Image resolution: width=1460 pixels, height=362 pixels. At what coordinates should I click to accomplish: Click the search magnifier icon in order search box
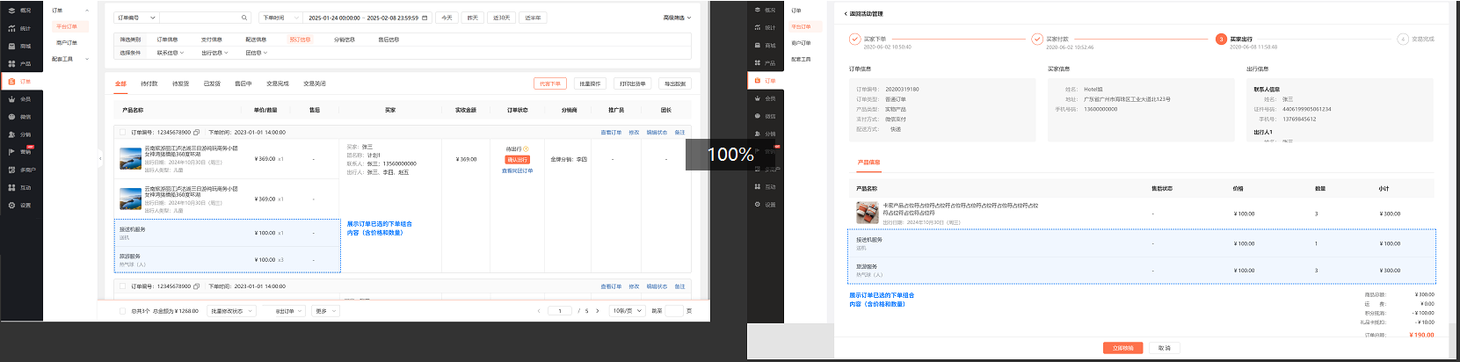point(244,18)
